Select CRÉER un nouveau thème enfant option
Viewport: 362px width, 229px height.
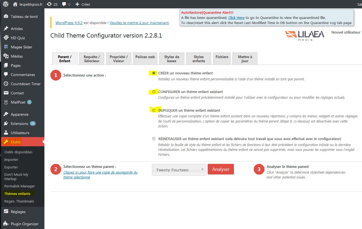154,73
